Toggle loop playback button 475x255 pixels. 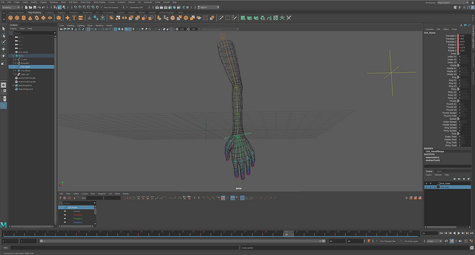point(446,241)
